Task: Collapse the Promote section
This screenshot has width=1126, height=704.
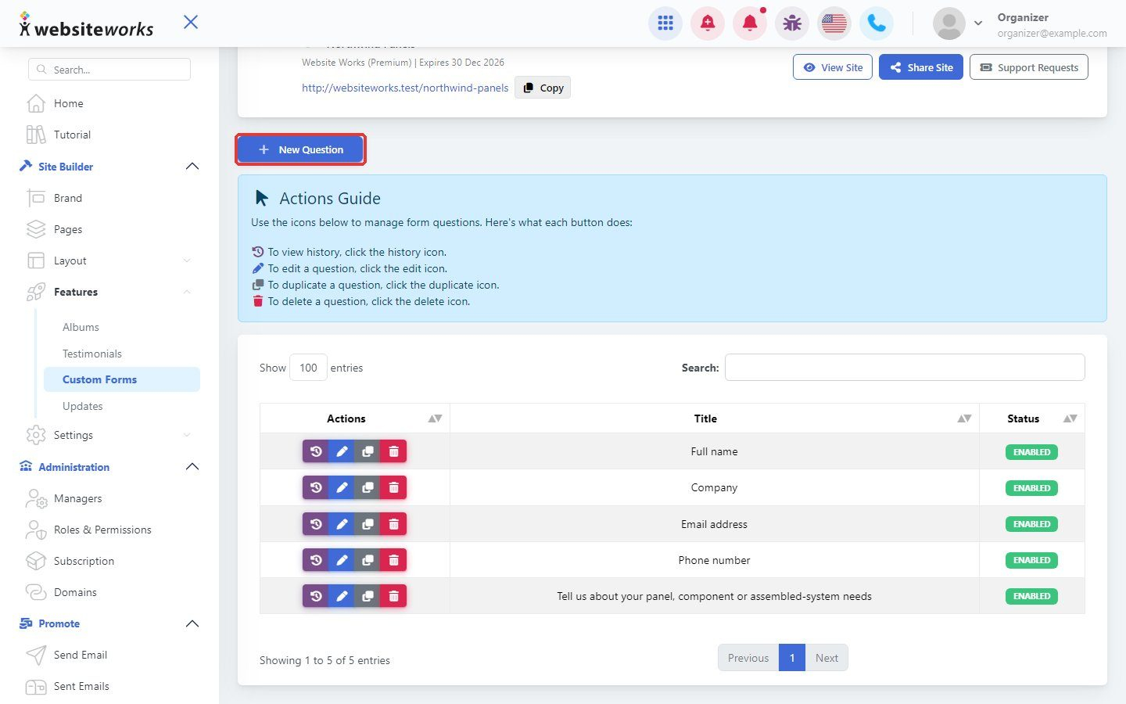Action: pyautogui.click(x=192, y=623)
